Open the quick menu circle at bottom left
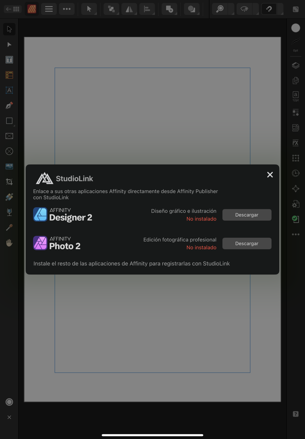This screenshot has width=305, height=439. (x=9, y=402)
